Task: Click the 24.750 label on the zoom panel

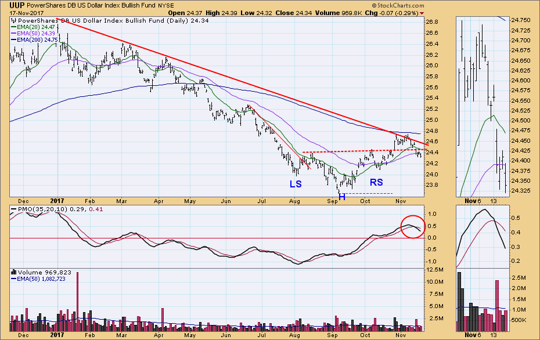Action: 521,20
